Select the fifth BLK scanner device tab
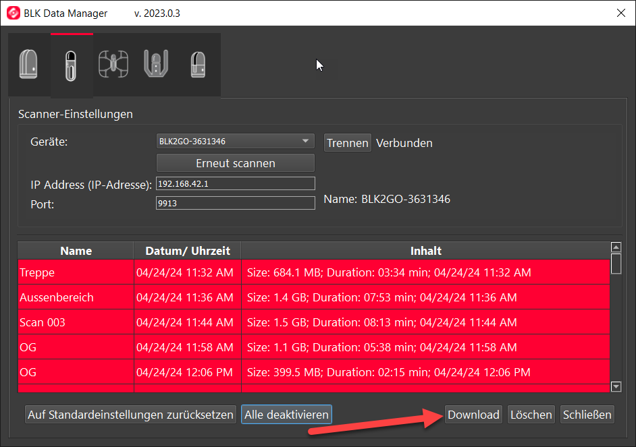This screenshot has height=447, width=636. coord(198,65)
